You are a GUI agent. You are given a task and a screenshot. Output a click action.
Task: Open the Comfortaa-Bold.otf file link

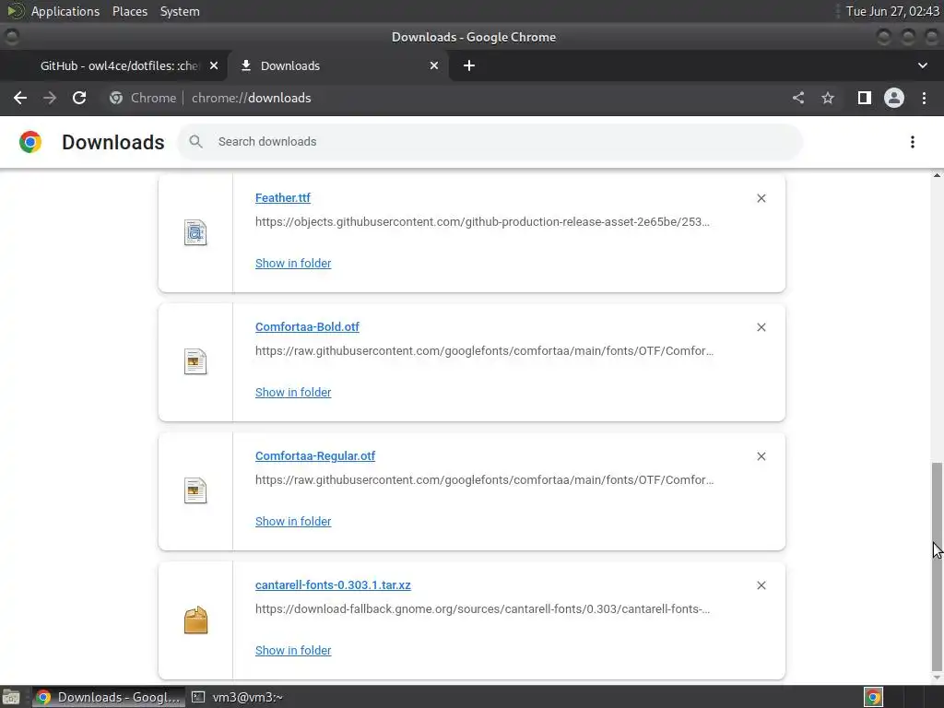[307, 327]
